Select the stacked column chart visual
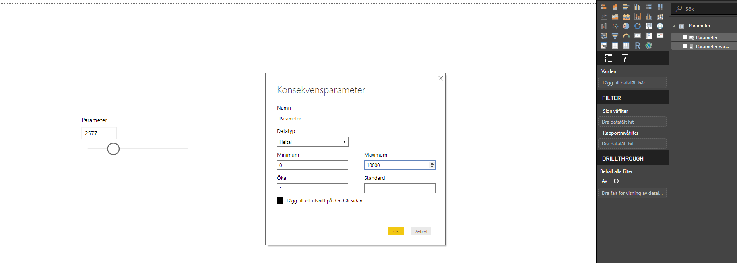Image resolution: width=737 pixels, height=263 pixels. click(615, 7)
